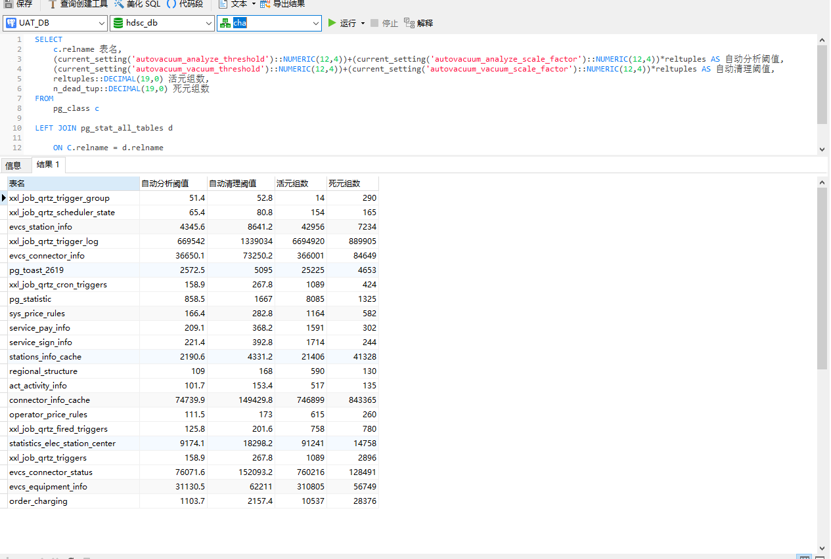
Task: Click the results grid scroll-down arrow
Action: click(822, 548)
